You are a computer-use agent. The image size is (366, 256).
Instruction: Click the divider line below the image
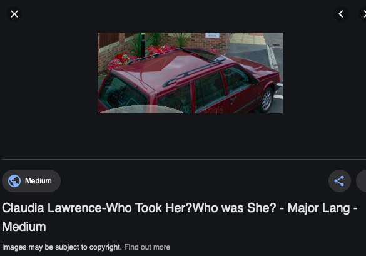point(184,160)
